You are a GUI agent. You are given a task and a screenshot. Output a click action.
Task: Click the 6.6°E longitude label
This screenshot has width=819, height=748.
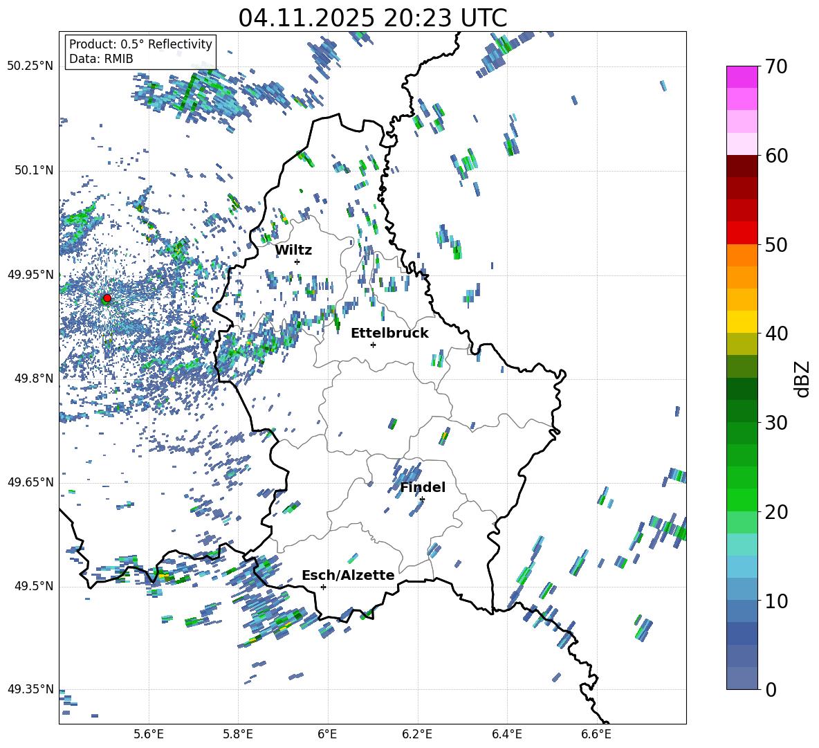point(596,734)
